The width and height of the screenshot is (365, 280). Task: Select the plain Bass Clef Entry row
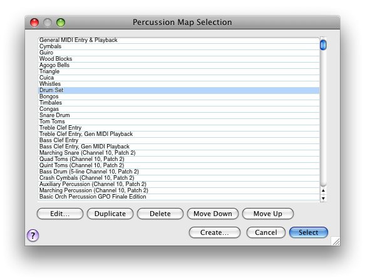click(179, 141)
